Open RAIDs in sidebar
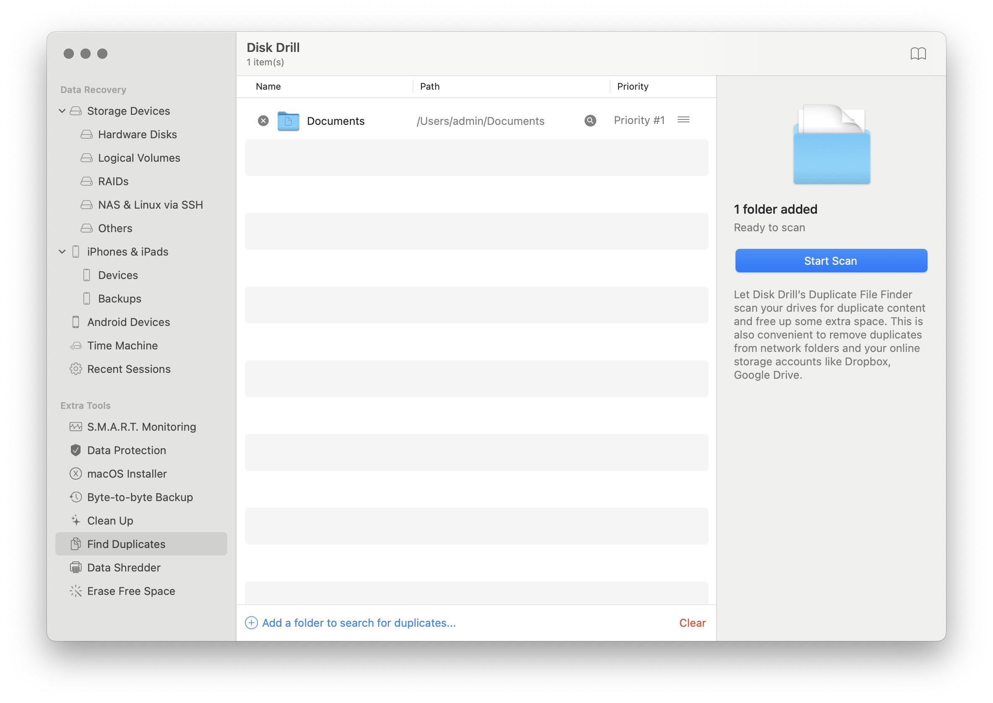Viewport: 993px width, 703px height. coord(113,181)
